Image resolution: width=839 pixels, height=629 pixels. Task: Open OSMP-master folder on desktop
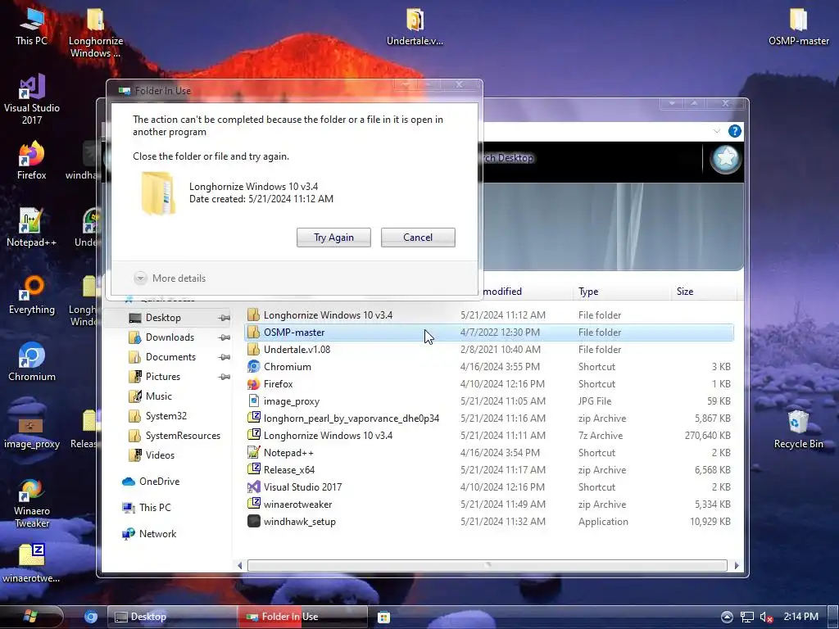click(798, 27)
